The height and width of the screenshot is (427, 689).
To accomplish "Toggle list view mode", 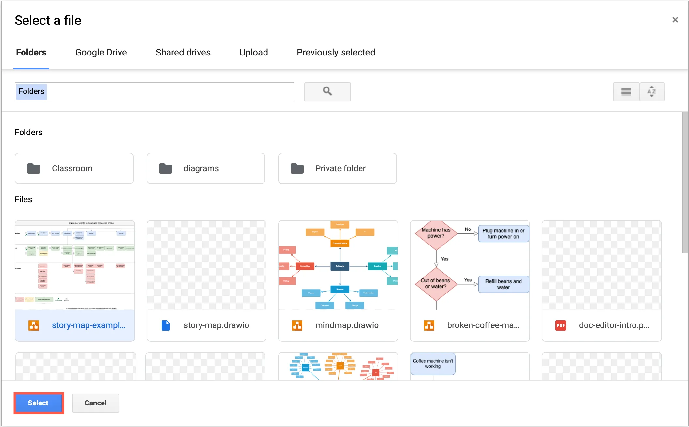I will tap(626, 91).
